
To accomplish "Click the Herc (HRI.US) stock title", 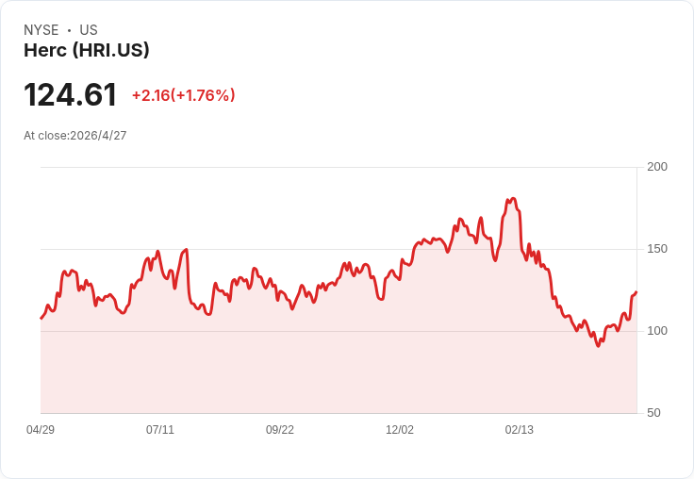I will point(87,51).
